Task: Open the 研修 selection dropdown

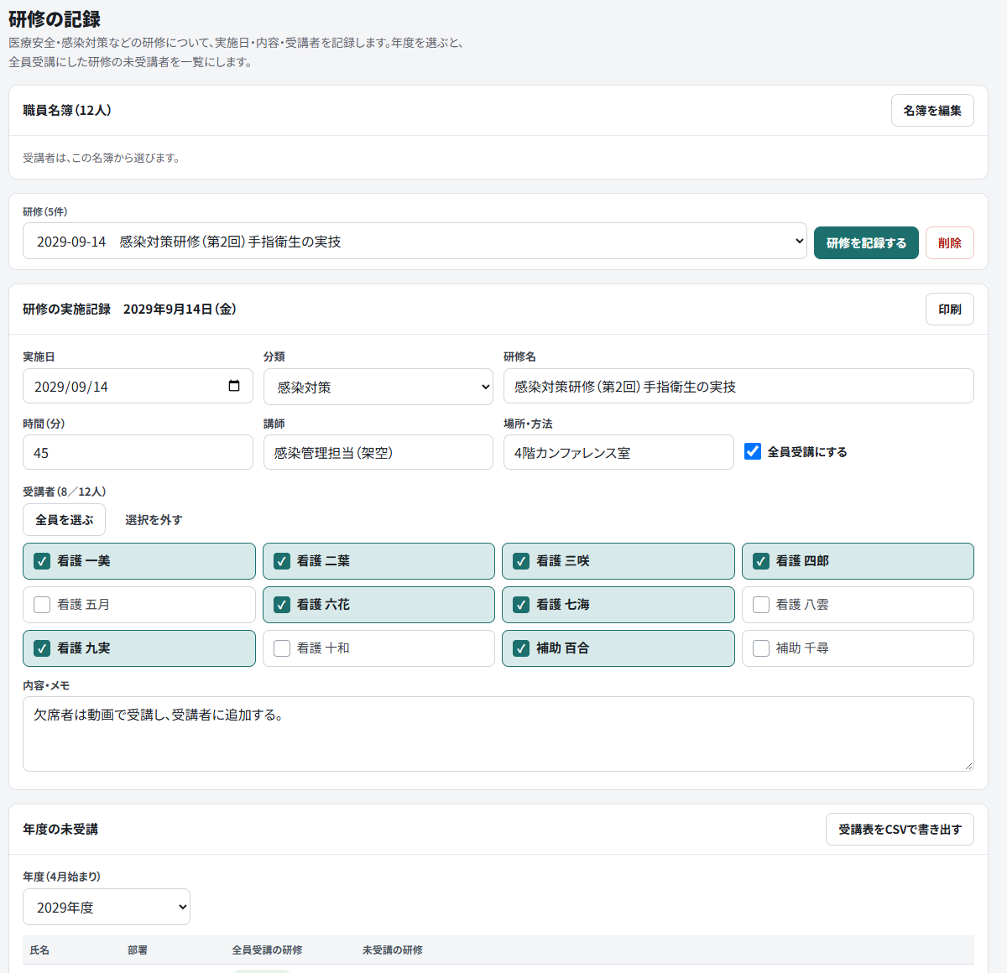Action: (x=415, y=241)
